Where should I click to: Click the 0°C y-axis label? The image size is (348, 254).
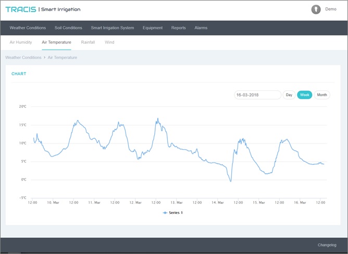click(23, 179)
